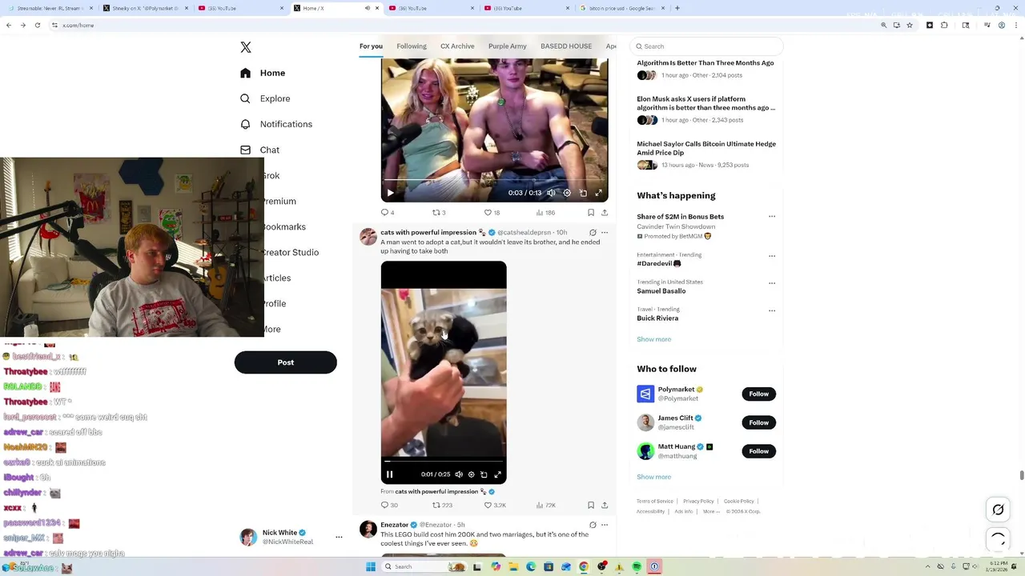
Task: Repost the cat adoption post with 223 reposts
Action: (x=442, y=505)
